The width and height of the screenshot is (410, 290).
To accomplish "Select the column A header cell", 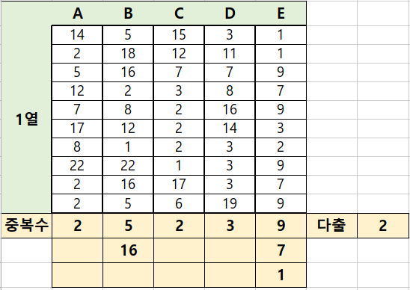I will click(77, 13).
